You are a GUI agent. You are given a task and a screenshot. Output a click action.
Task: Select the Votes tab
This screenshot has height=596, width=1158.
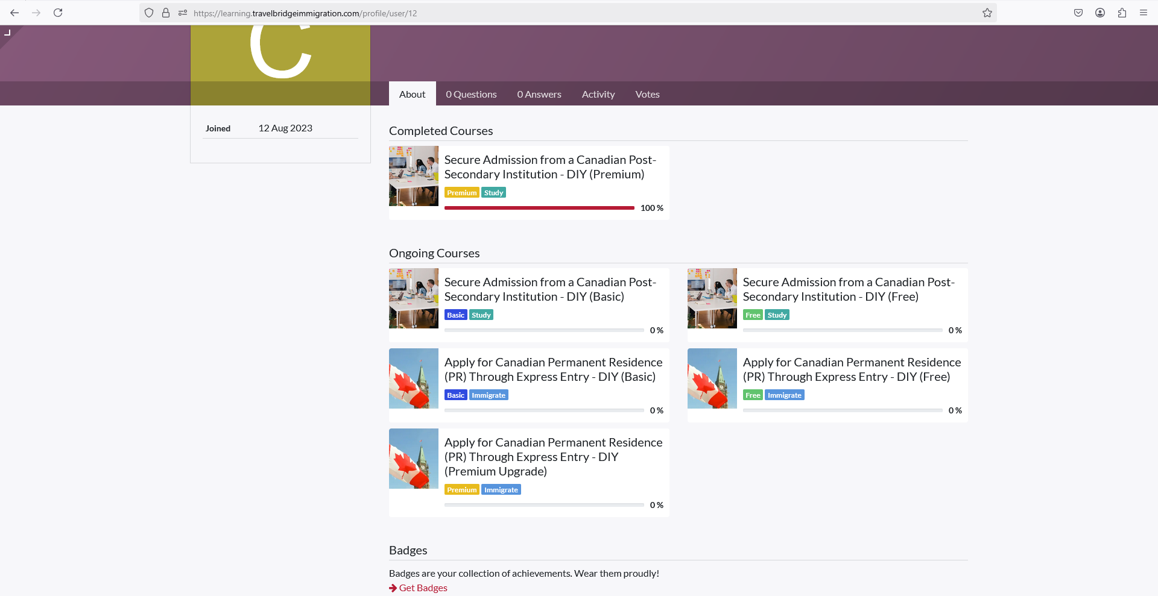pos(647,94)
